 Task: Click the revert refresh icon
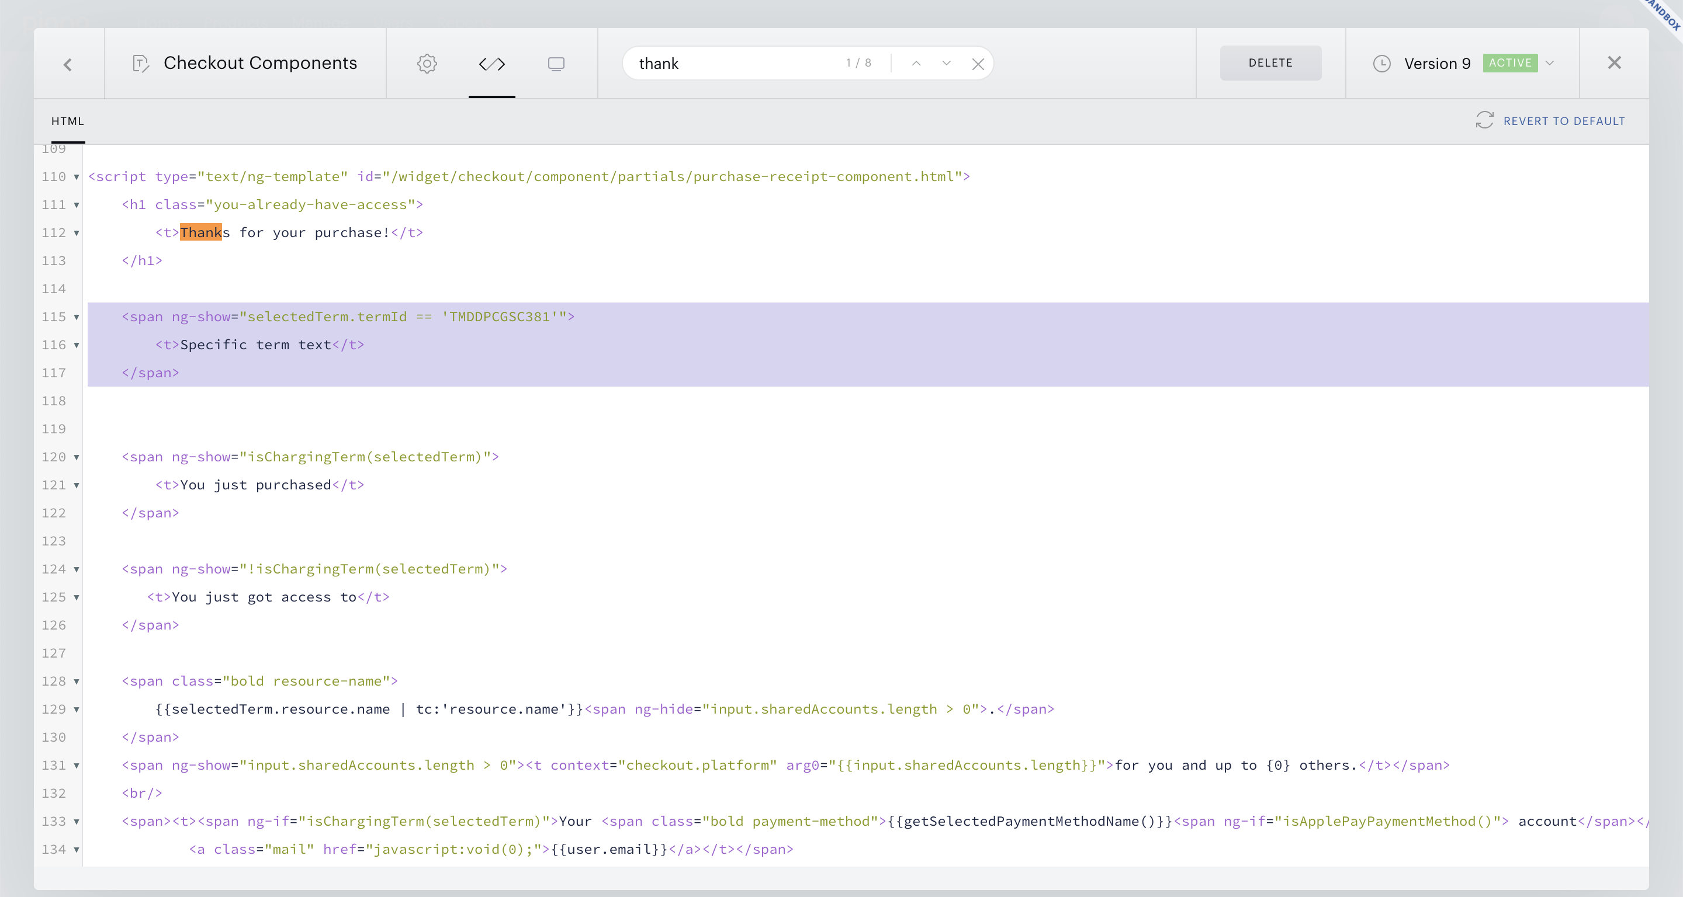coord(1484,120)
